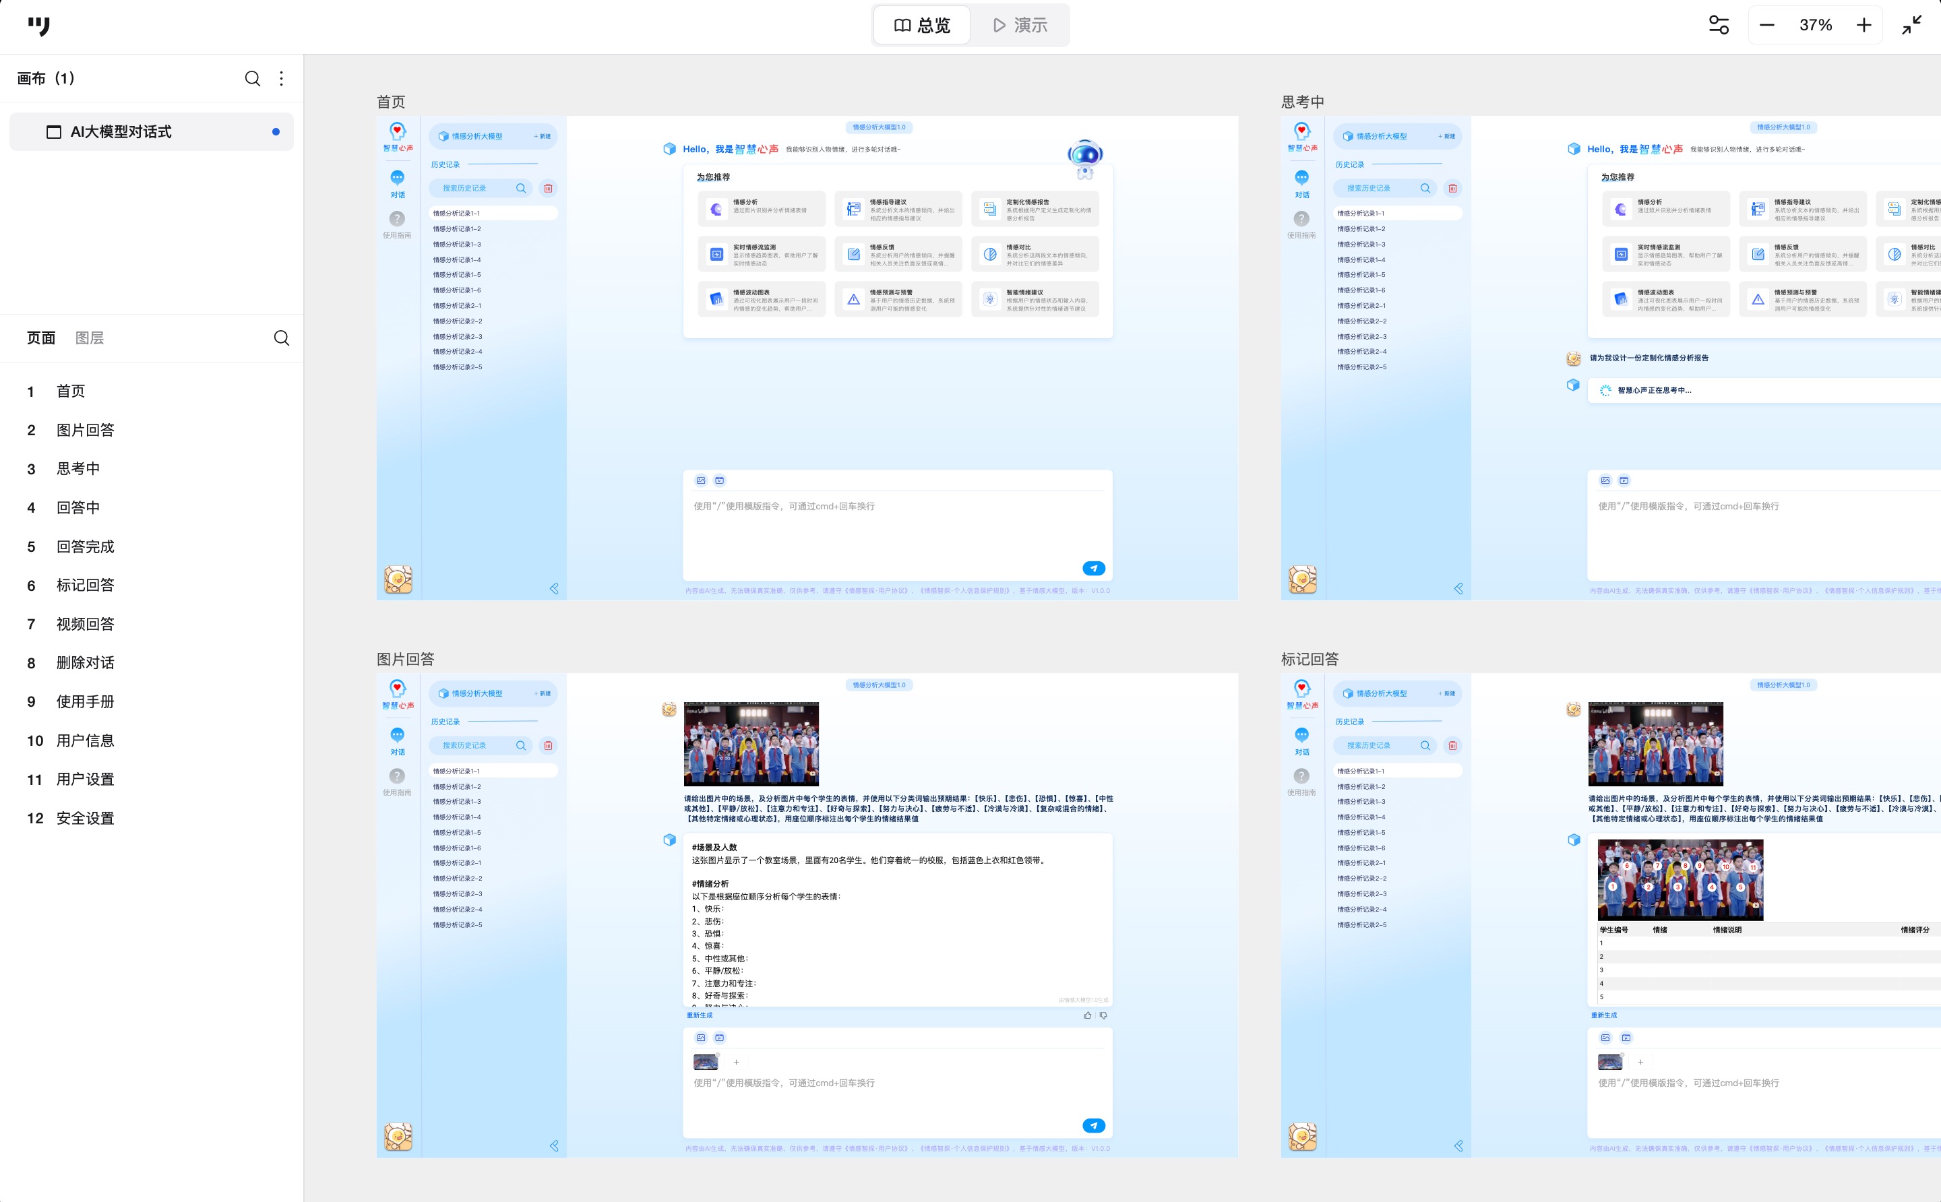1941x1202 pixels.
Task: Click the red trash icon in 首页 frame
Action: pyautogui.click(x=548, y=189)
